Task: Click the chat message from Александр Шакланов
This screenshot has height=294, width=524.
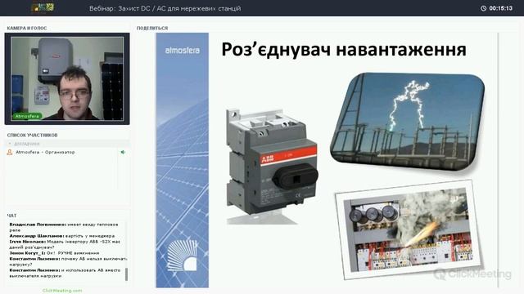Action: [x=62, y=236]
